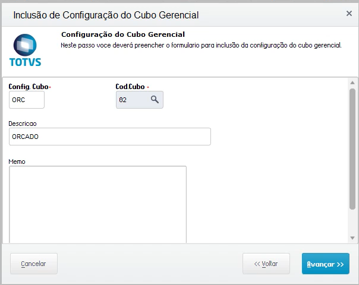
Task: Focus the Config. Cubo field containing ORC
Action: 27,100
